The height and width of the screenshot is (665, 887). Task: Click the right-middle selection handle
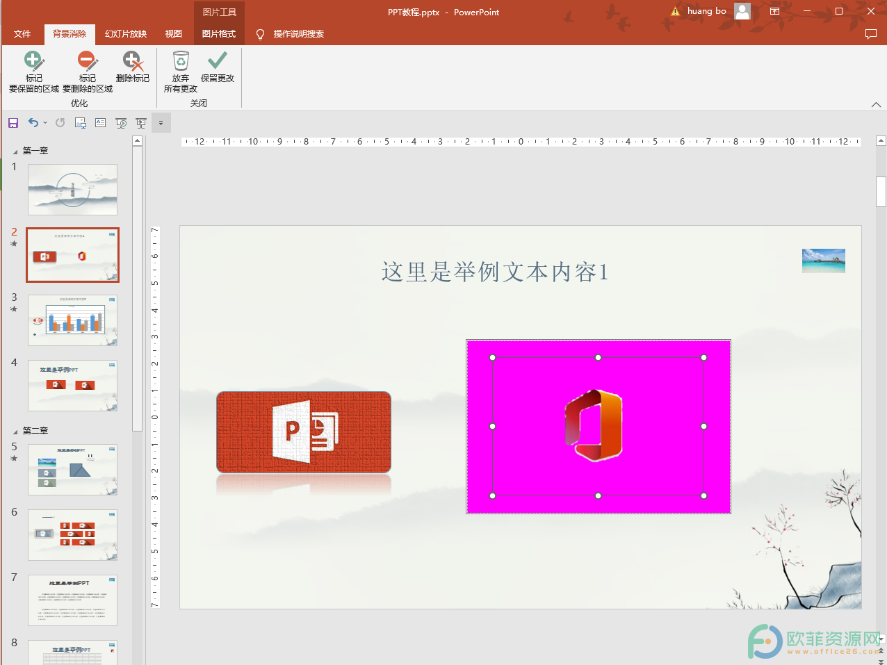pyautogui.click(x=704, y=427)
